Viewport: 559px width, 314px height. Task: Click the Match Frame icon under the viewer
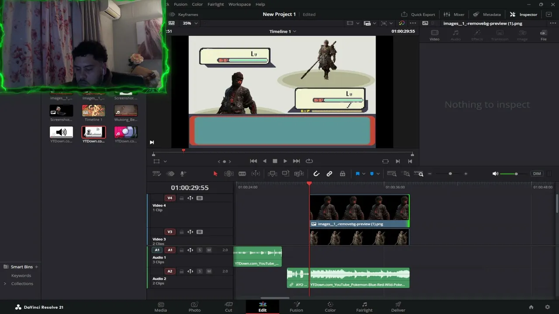(x=385, y=161)
